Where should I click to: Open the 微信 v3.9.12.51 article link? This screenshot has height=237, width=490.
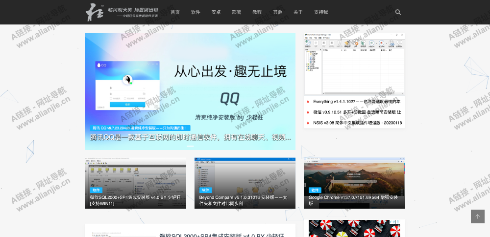point(357,112)
